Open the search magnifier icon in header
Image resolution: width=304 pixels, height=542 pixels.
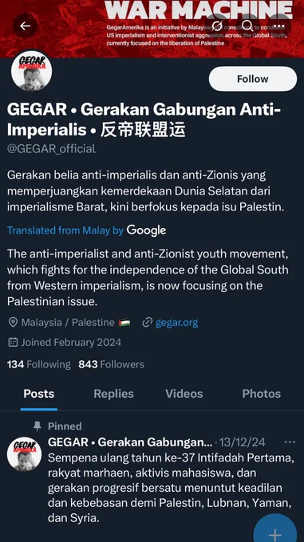coord(247,26)
